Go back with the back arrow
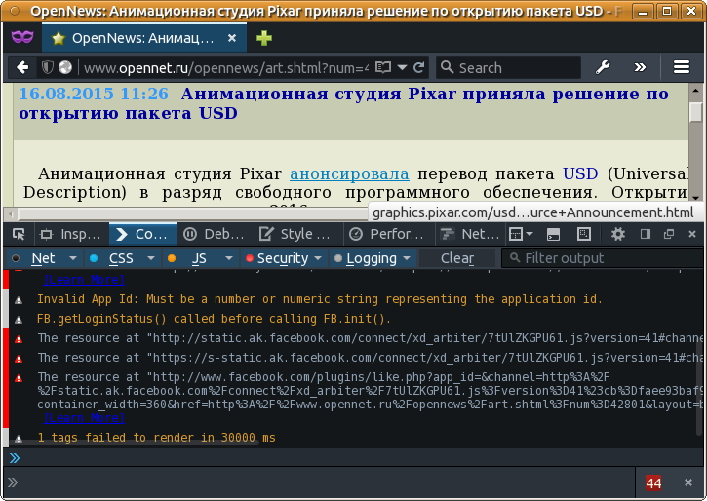This screenshot has width=707, height=501. [x=22, y=67]
